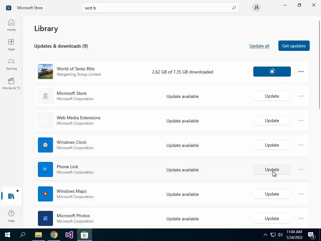Click the Windows Maps title text
This screenshot has height=241, width=321.
(x=71, y=191)
